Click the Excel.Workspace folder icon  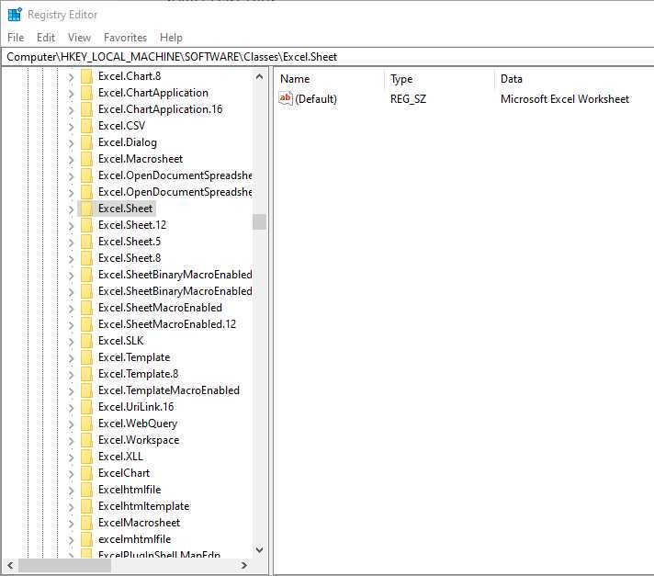click(x=86, y=440)
